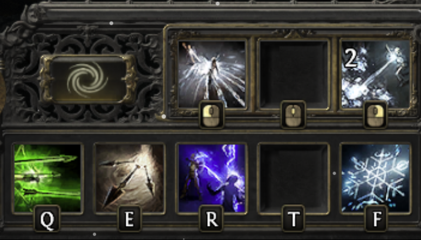This screenshot has width=421, height=240.
Task: Click the middle mouse button binding icon
Action: [x=294, y=115]
